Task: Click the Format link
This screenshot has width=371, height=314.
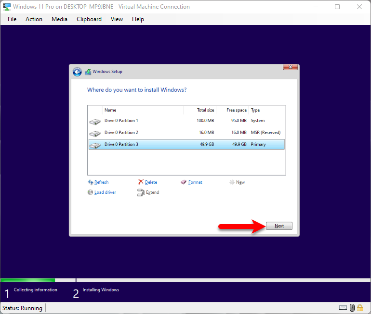Action: 195,182
